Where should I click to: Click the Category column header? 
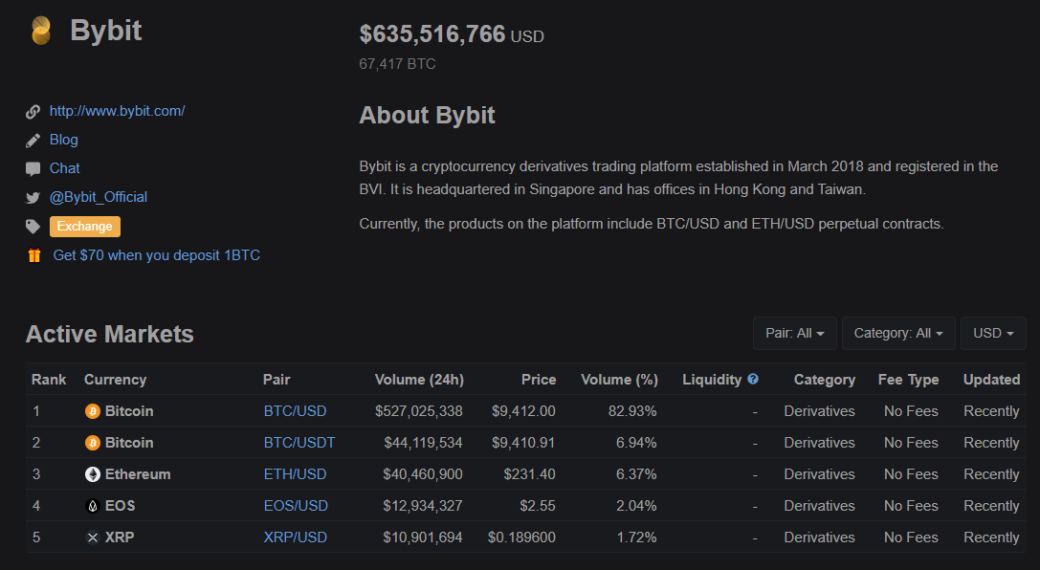(825, 380)
